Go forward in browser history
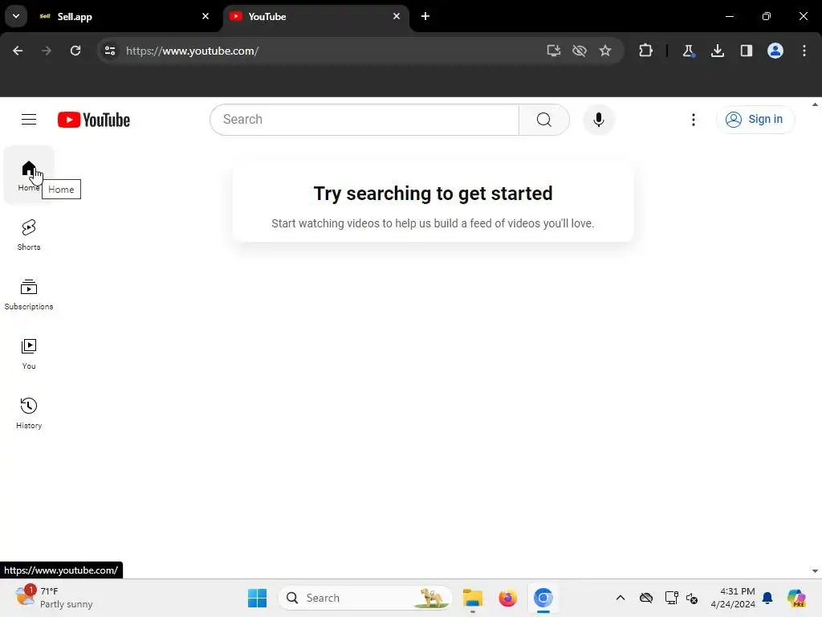 coord(47,51)
